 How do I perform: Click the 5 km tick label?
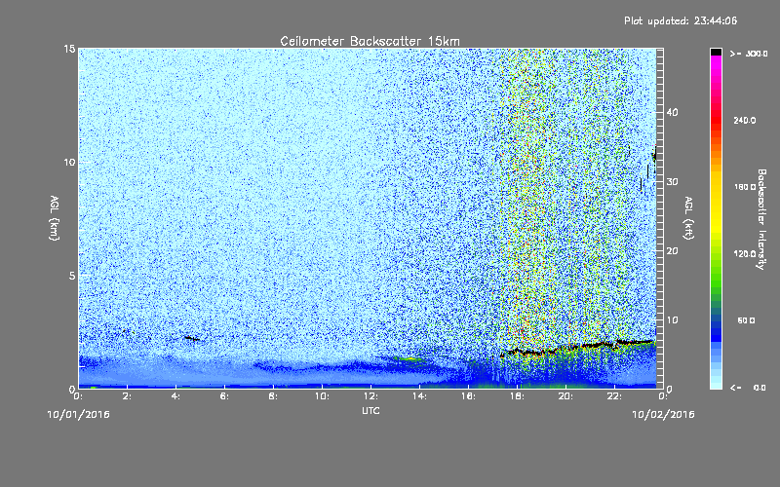coord(71,276)
